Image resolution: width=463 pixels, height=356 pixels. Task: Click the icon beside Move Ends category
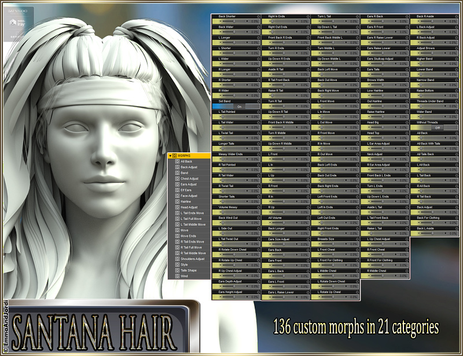coord(177,236)
